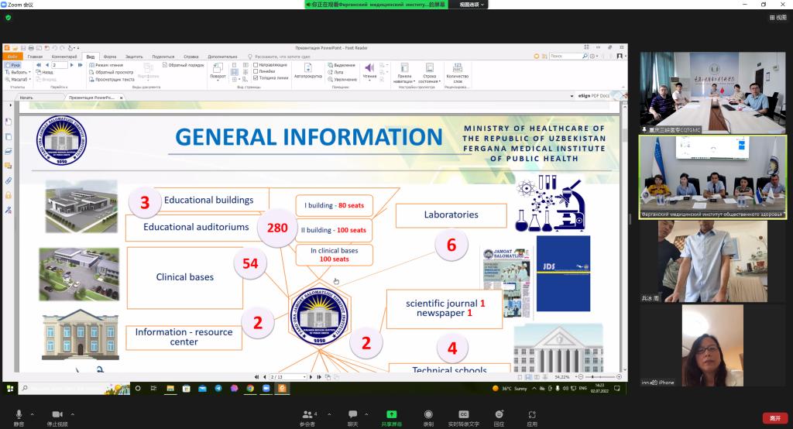This screenshot has width=793, height=429.
Task: Open Google Chrome from the taskbar
Action: point(250,389)
